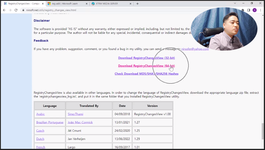Viewport: 265px width, 150px height.
Task: Go forward in browser history
Action: point(10,10)
